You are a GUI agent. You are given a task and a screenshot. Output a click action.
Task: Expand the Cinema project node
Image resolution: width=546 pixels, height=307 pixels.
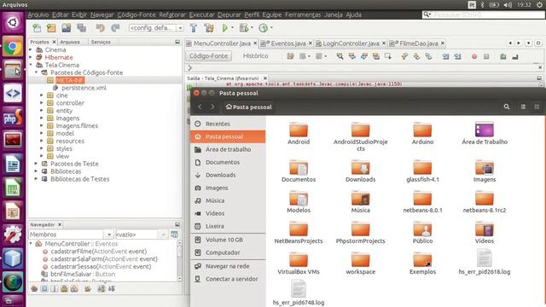tap(31, 49)
